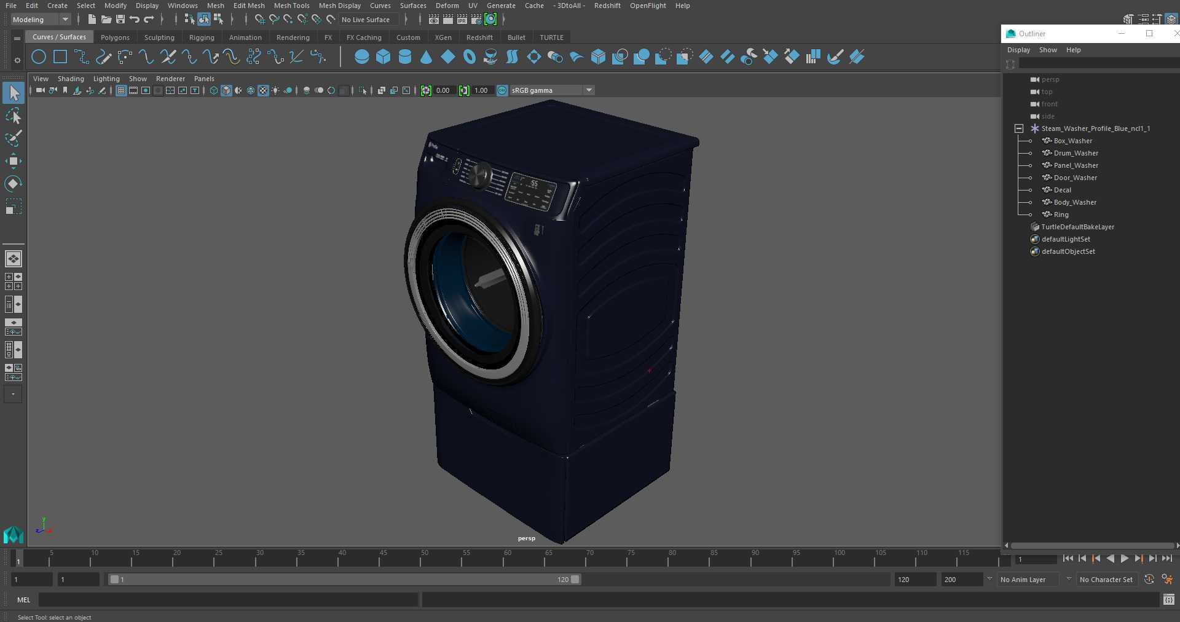
Task: Toggle film gate in viewport toolbar
Action: (x=133, y=90)
